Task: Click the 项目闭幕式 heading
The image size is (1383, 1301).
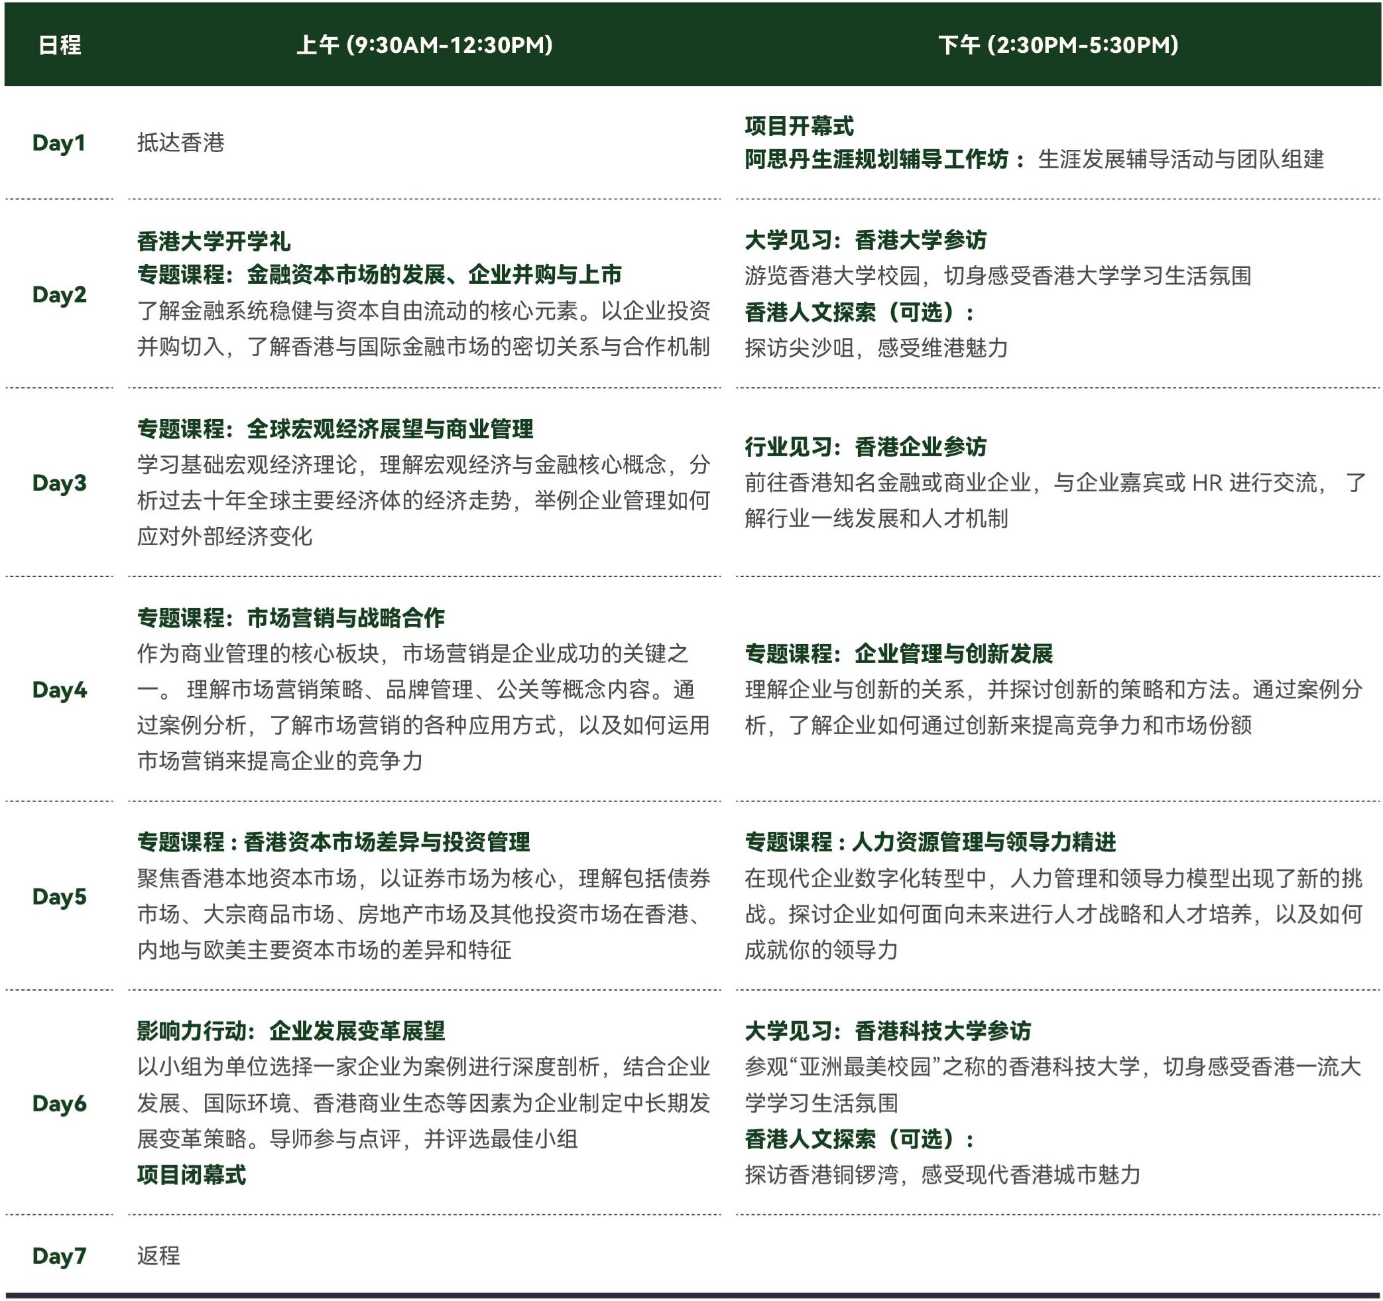Action: coord(192,1175)
